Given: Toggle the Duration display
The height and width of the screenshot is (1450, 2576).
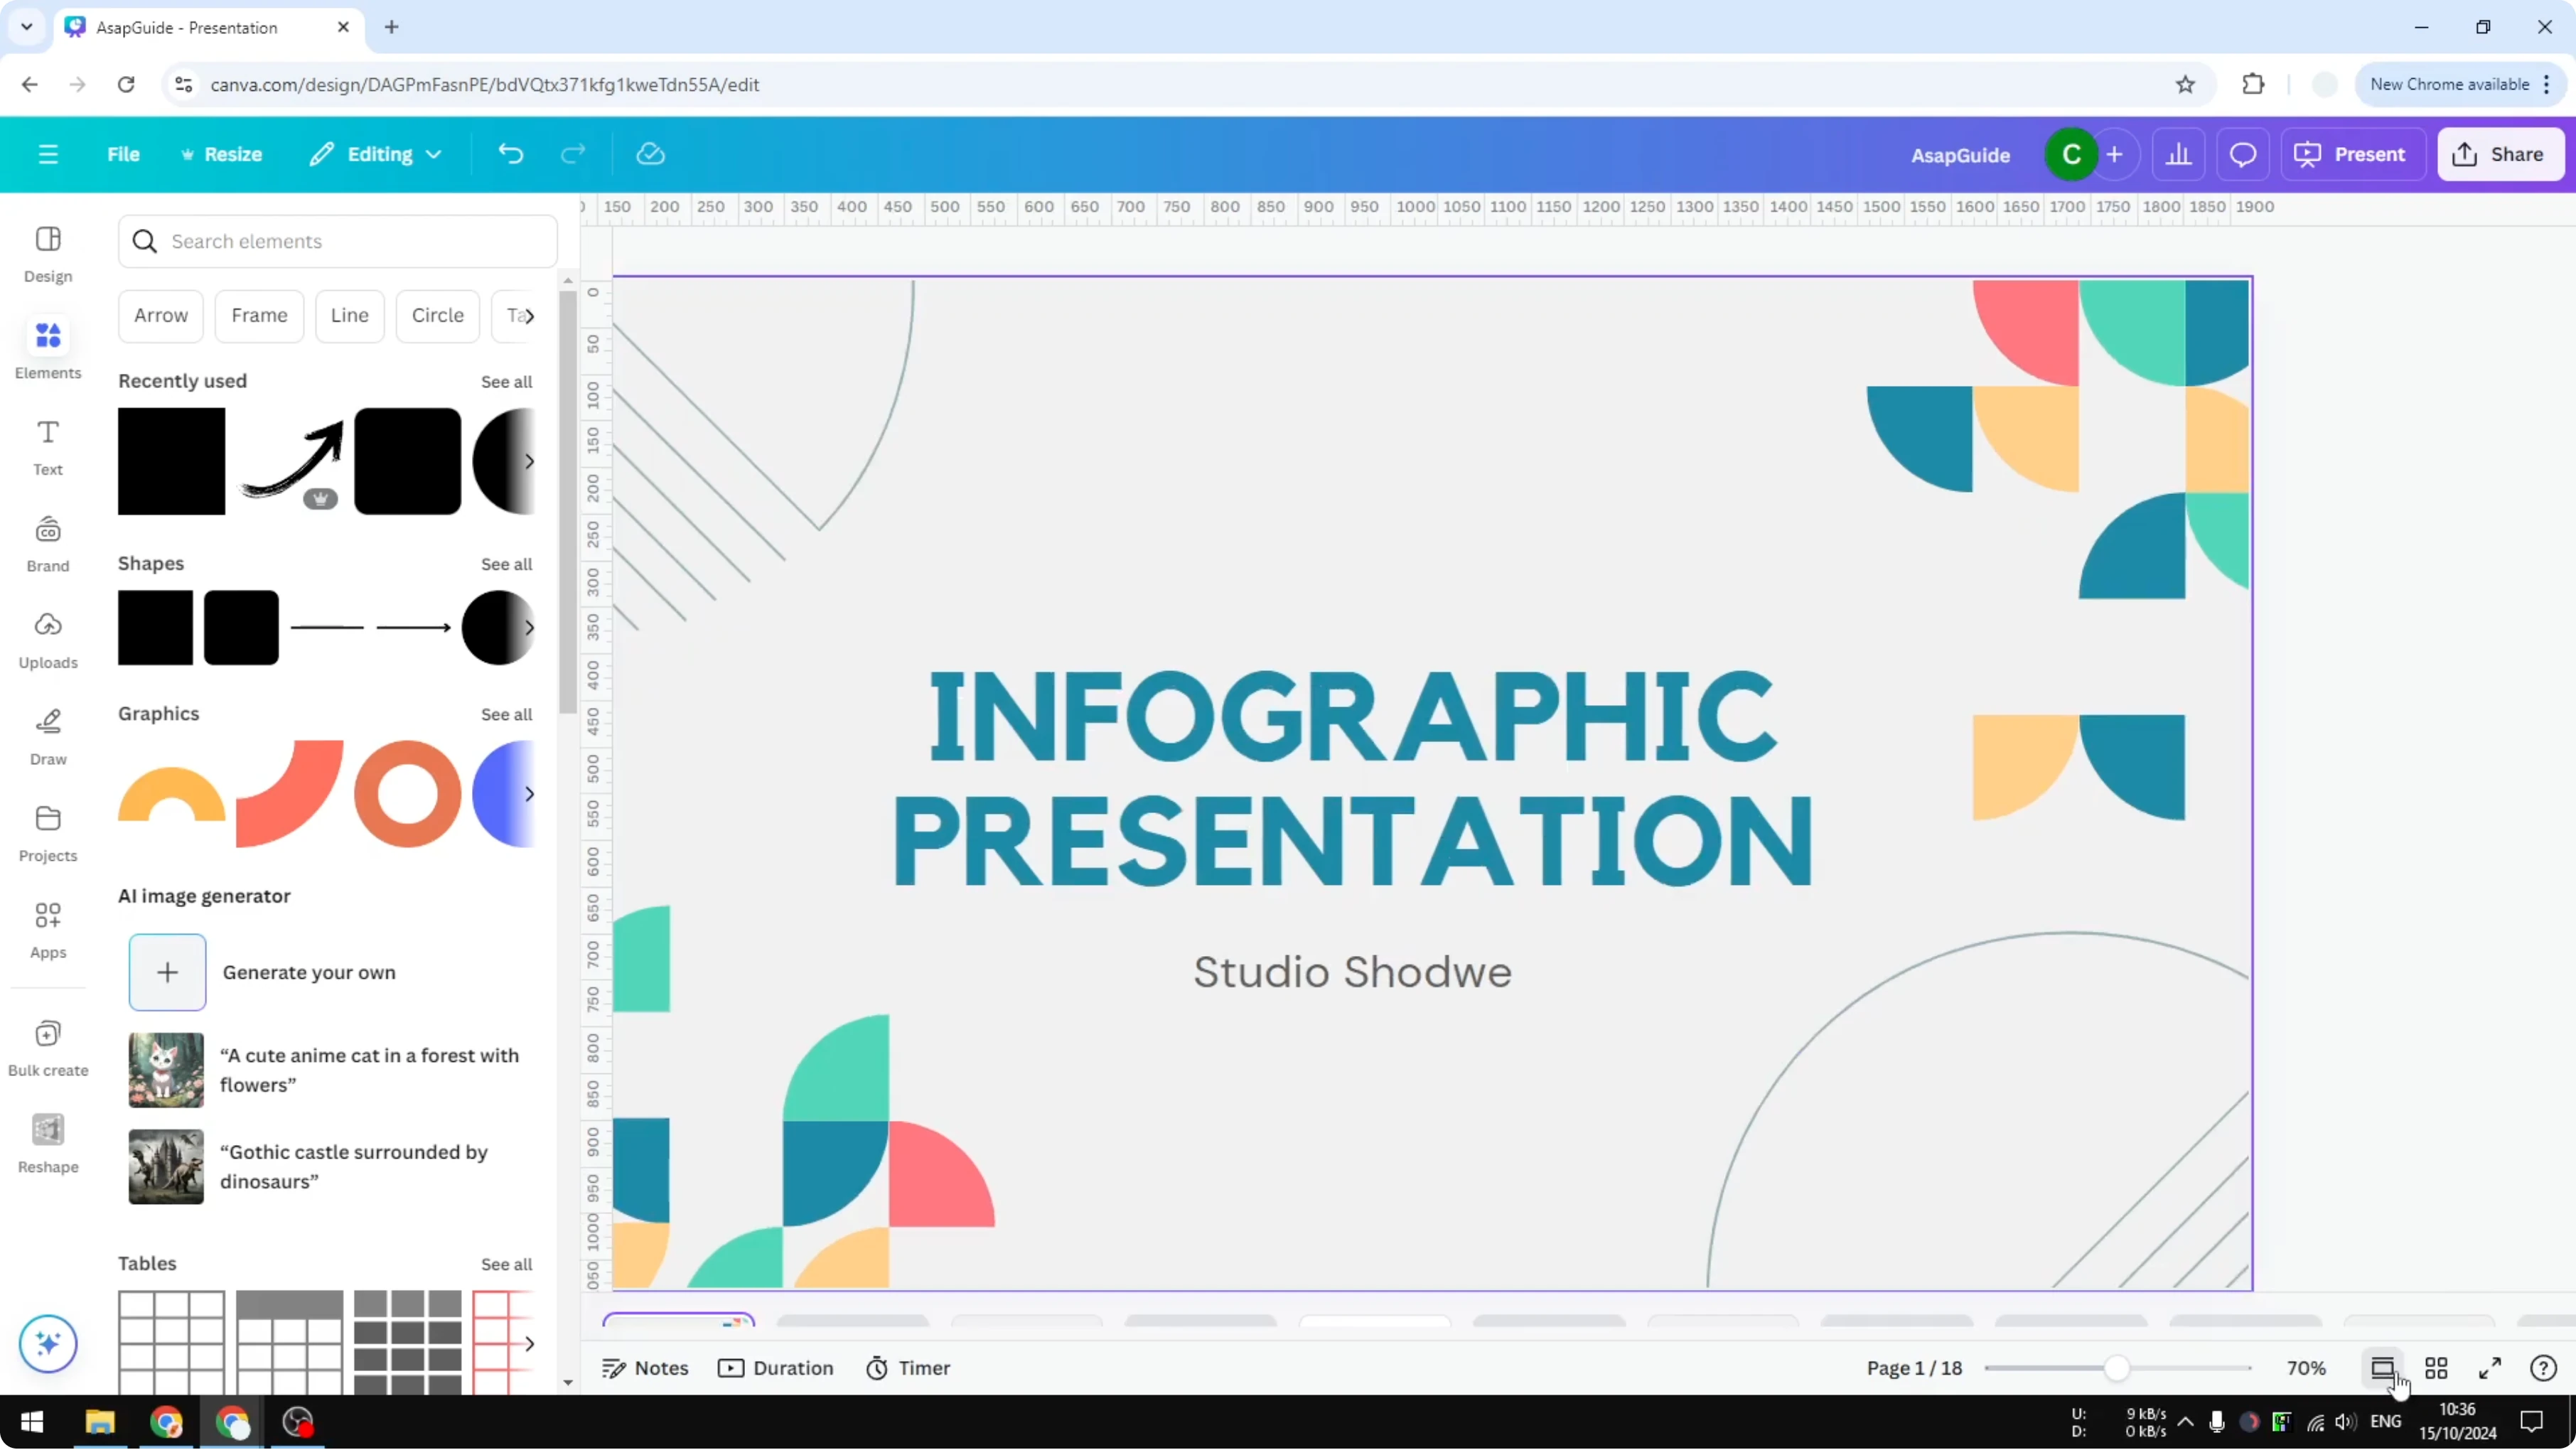Looking at the screenshot, I should [776, 1367].
